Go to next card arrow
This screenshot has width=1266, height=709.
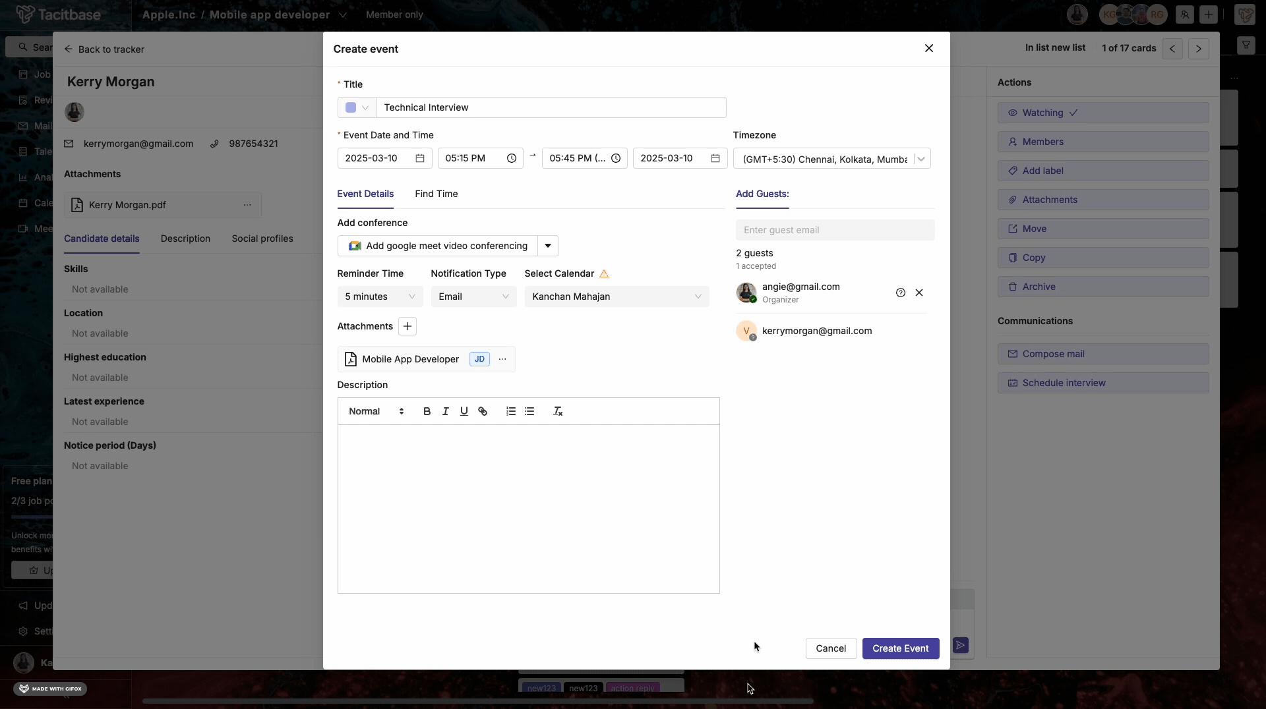click(1199, 49)
